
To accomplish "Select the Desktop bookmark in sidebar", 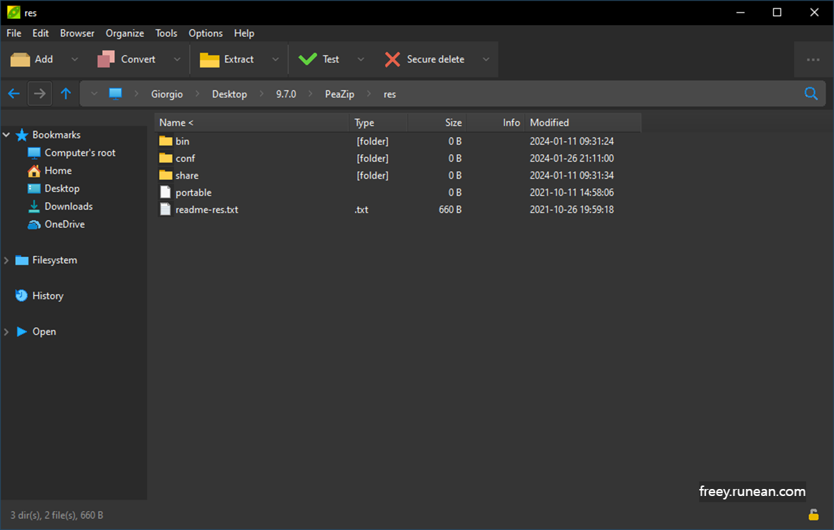I will point(62,189).
